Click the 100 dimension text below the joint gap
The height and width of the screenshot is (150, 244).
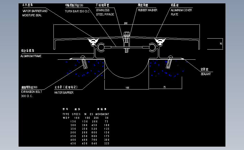click(127, 88)
